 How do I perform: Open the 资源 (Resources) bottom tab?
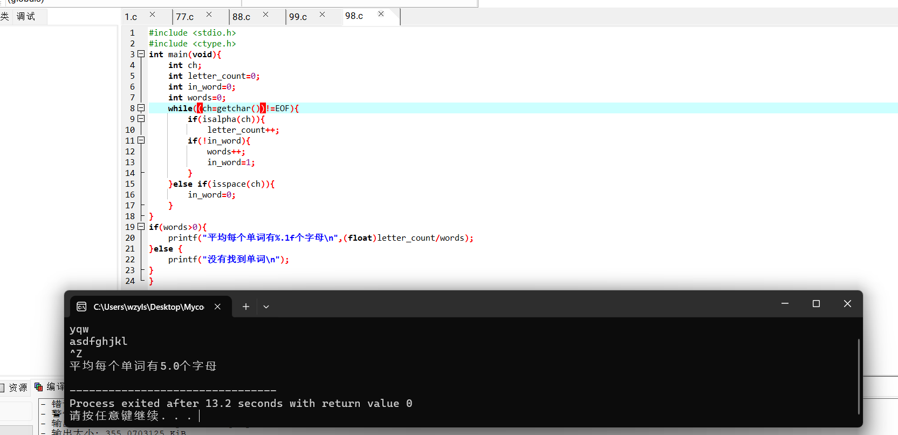[x=13, y=388]
